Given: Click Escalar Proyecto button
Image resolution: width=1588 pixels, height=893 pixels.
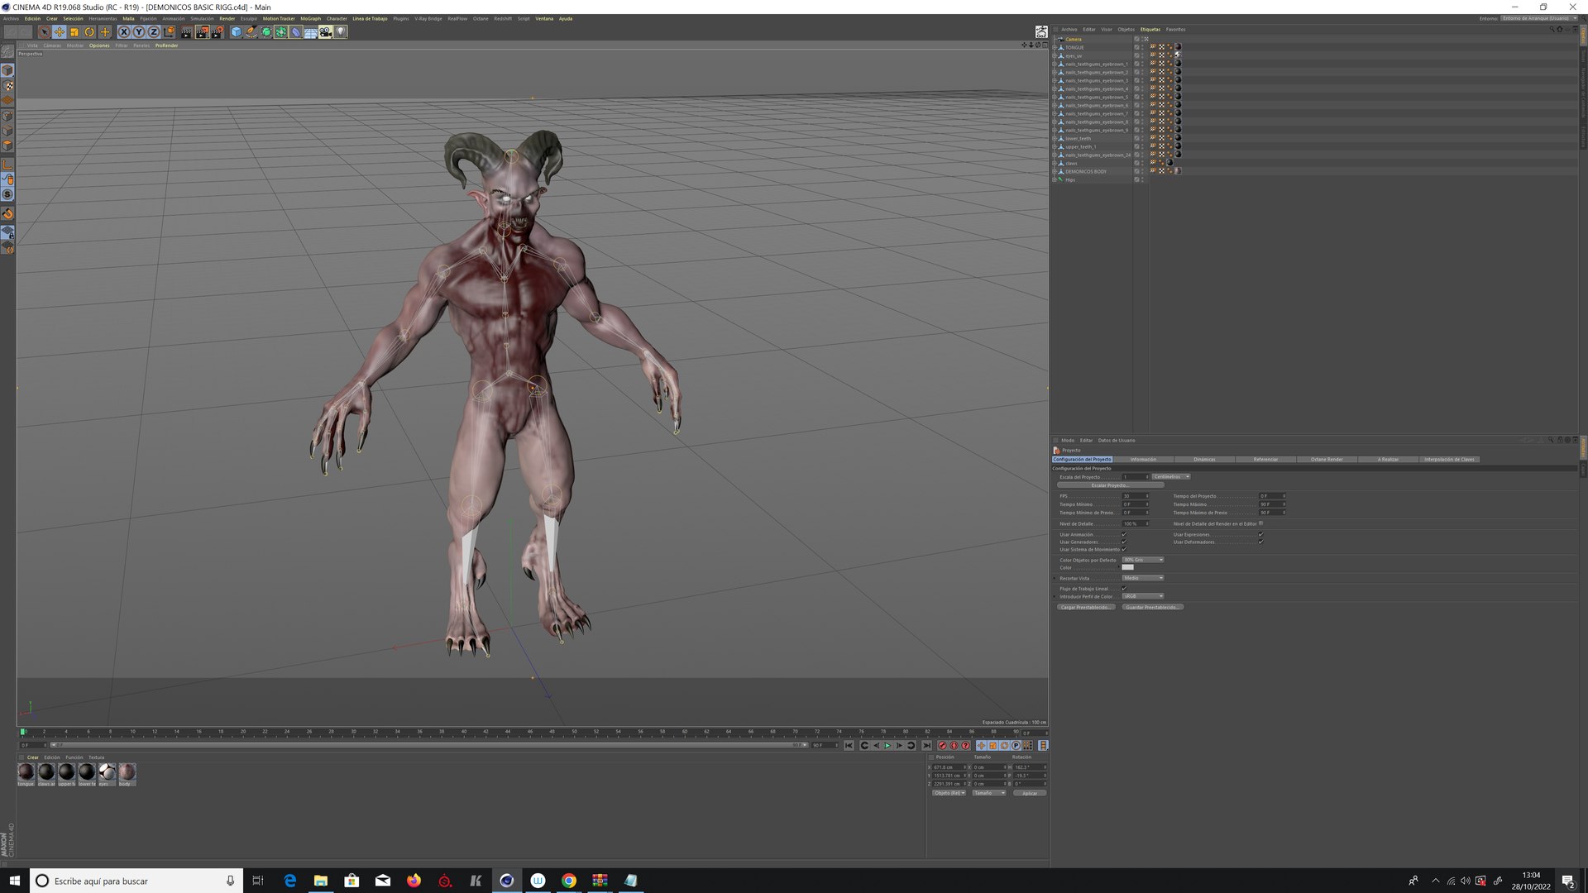Looking at the screenshot, I should (x=1110, y=485).
